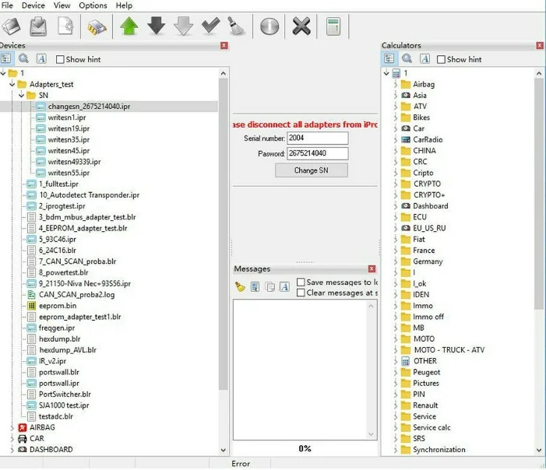Viewport: 546px width, 470px height.
Task: Click the Devices panel vertical scrollbar
Action: coord(224,233)
